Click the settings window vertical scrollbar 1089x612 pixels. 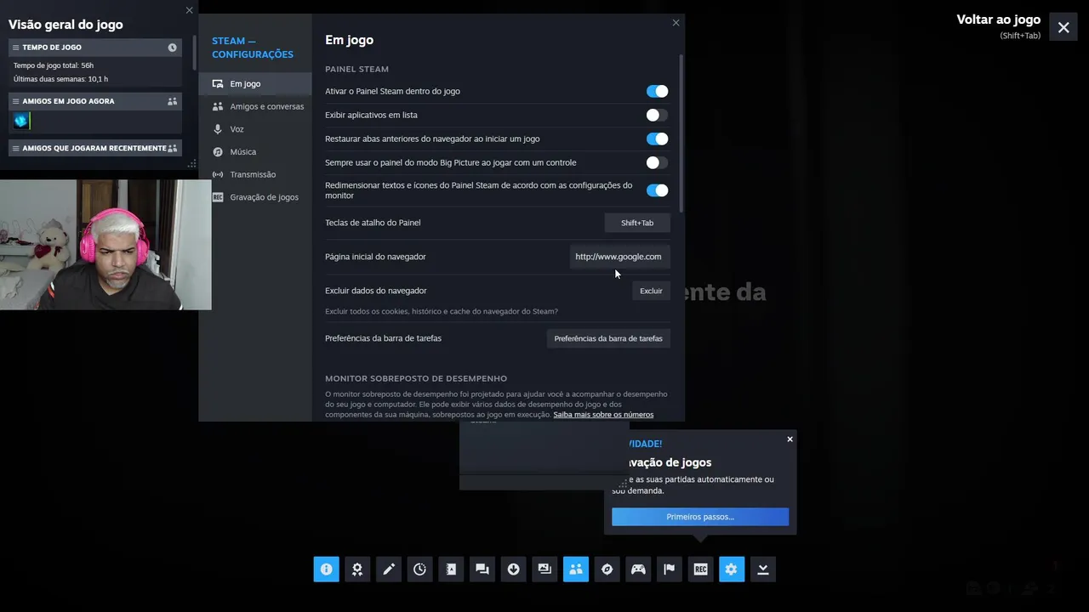(681, 132)
